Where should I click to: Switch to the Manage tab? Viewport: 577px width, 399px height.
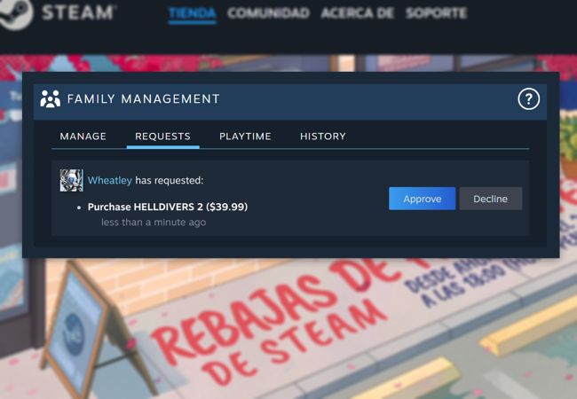(83, 137)
